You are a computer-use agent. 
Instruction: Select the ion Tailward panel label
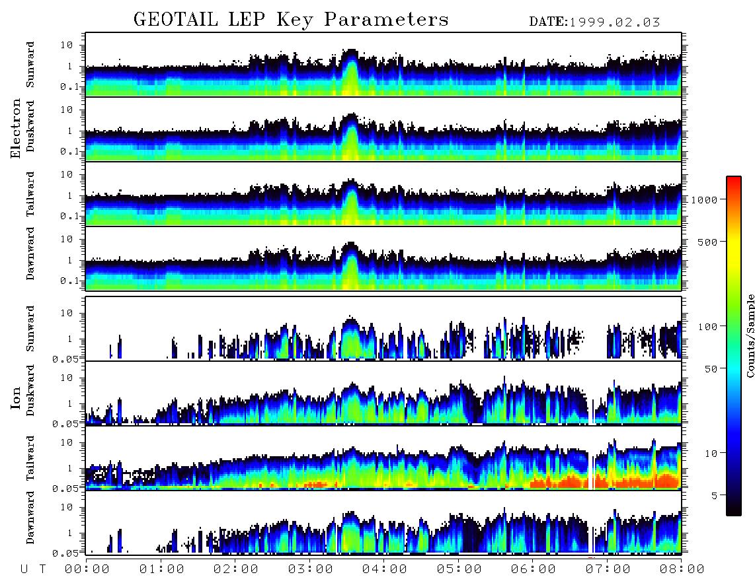coord(30,458)
